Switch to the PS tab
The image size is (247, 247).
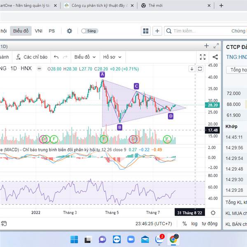point(52,31)
